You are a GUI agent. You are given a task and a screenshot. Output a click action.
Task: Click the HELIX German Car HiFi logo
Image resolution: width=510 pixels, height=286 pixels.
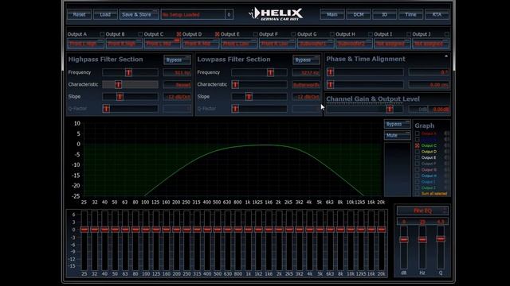click(x=276, y=14)
